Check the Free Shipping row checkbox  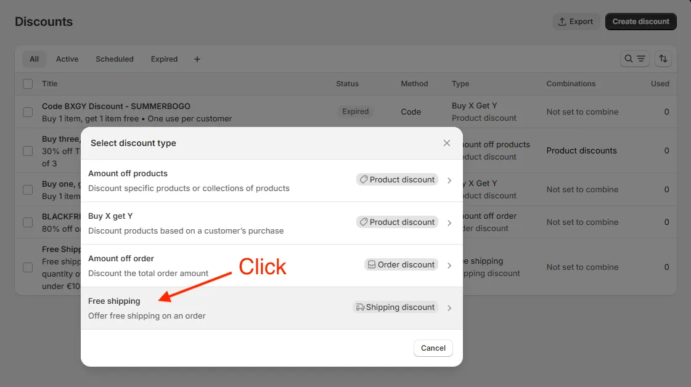pos(27,267)
